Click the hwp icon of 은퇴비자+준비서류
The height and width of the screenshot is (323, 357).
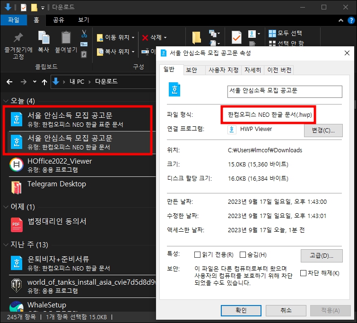coord(17,263)
